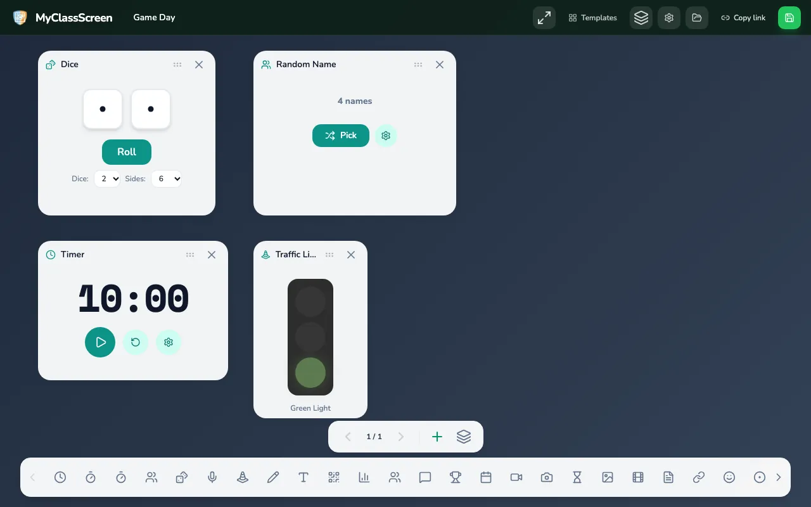Open the Templates menu
The image size is (811, 507).
[592, 18]
